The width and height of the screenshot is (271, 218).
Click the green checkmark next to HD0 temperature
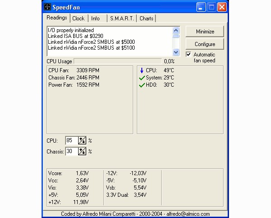click(x=142, y=85)
